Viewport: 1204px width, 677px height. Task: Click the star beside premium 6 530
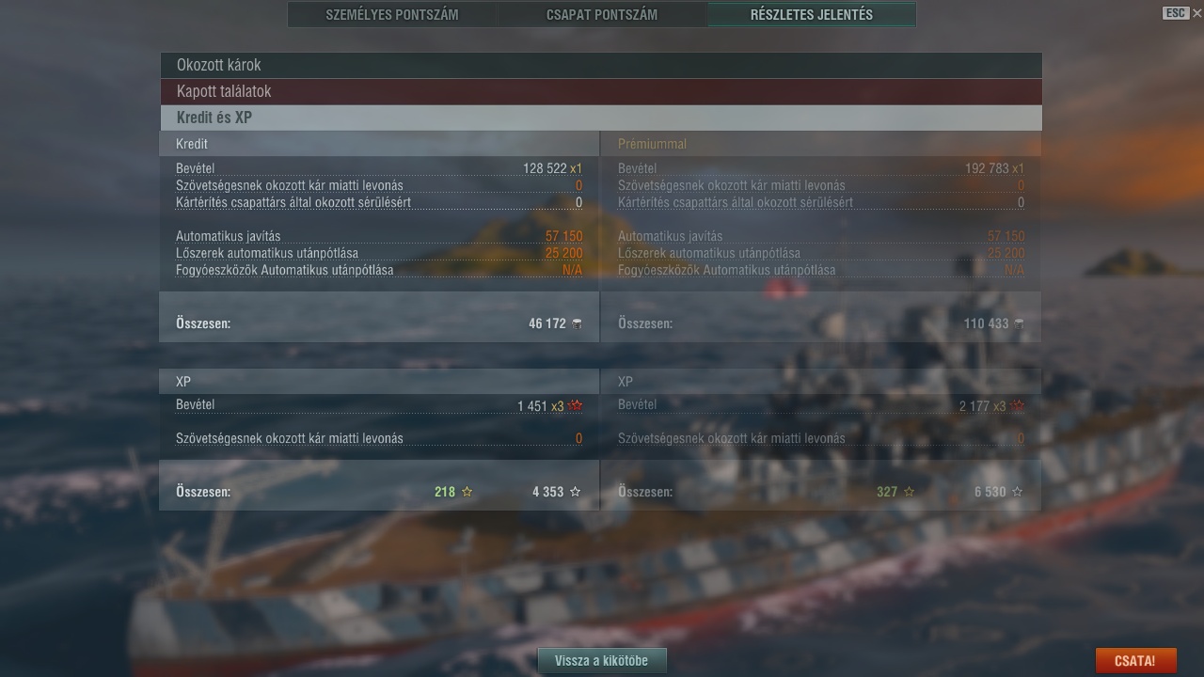coord(1017,492)
